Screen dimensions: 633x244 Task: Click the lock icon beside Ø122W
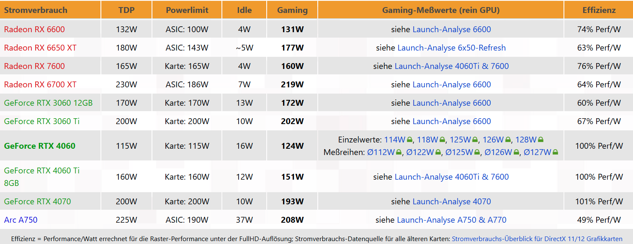coord(438,152)
